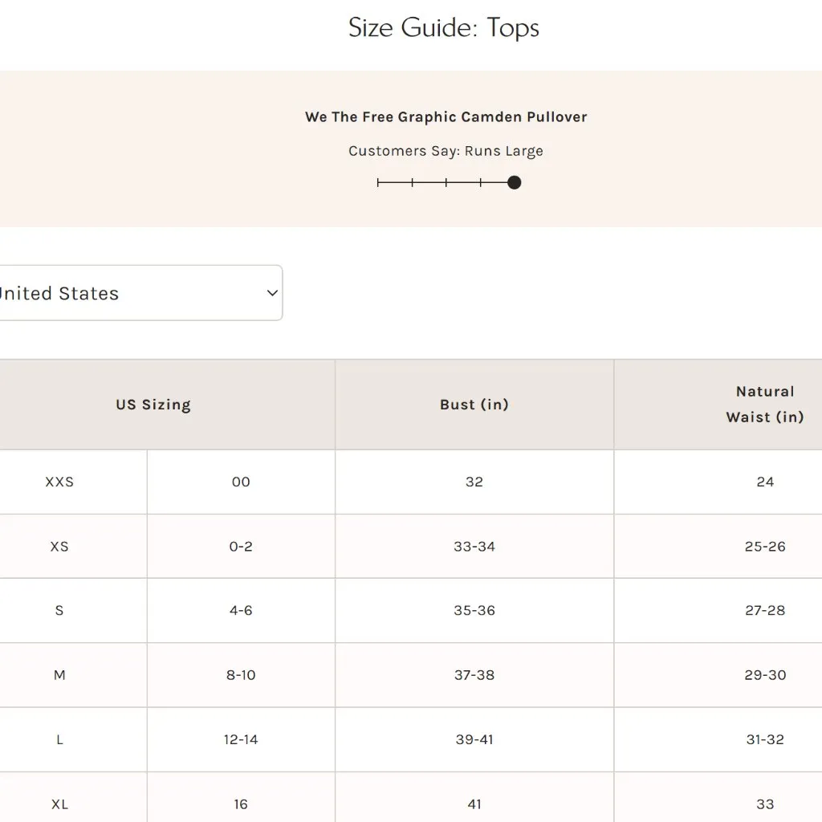Click the Size Guide: Tops heading
Image resolution: width=822 pixels, height=822 pixels.
(444, 28)
